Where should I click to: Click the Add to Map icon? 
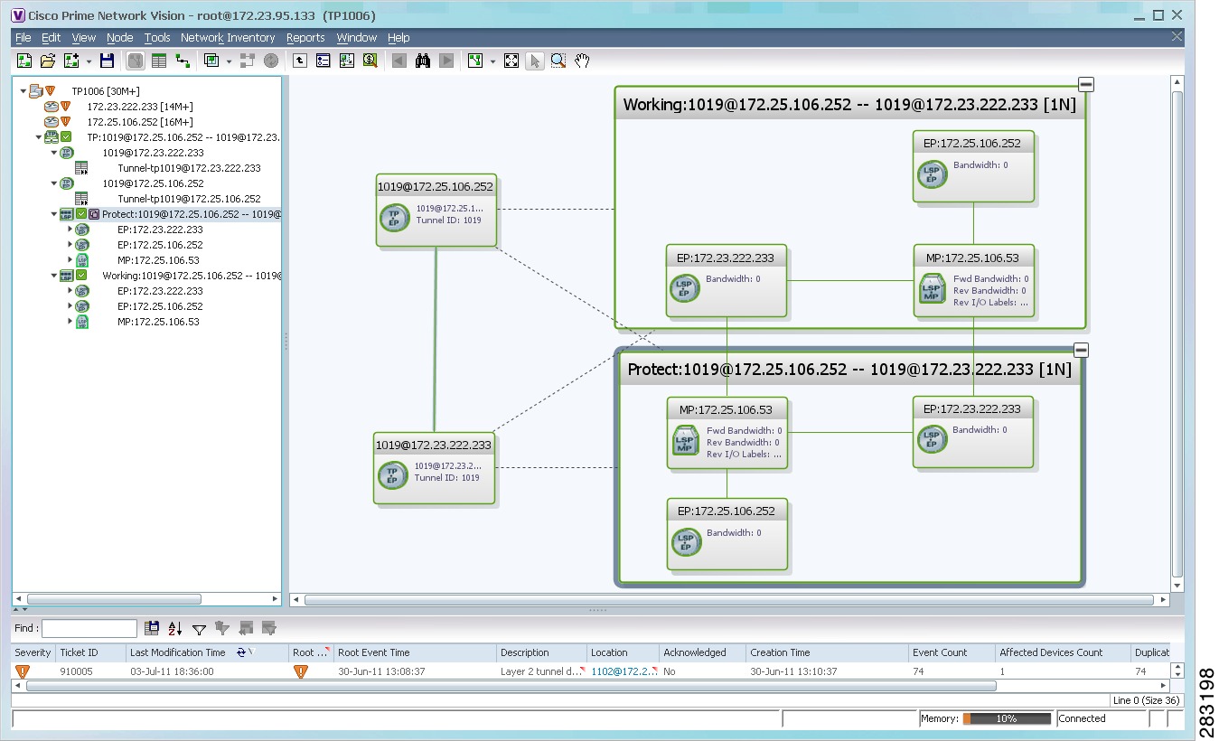pos(72,61)
